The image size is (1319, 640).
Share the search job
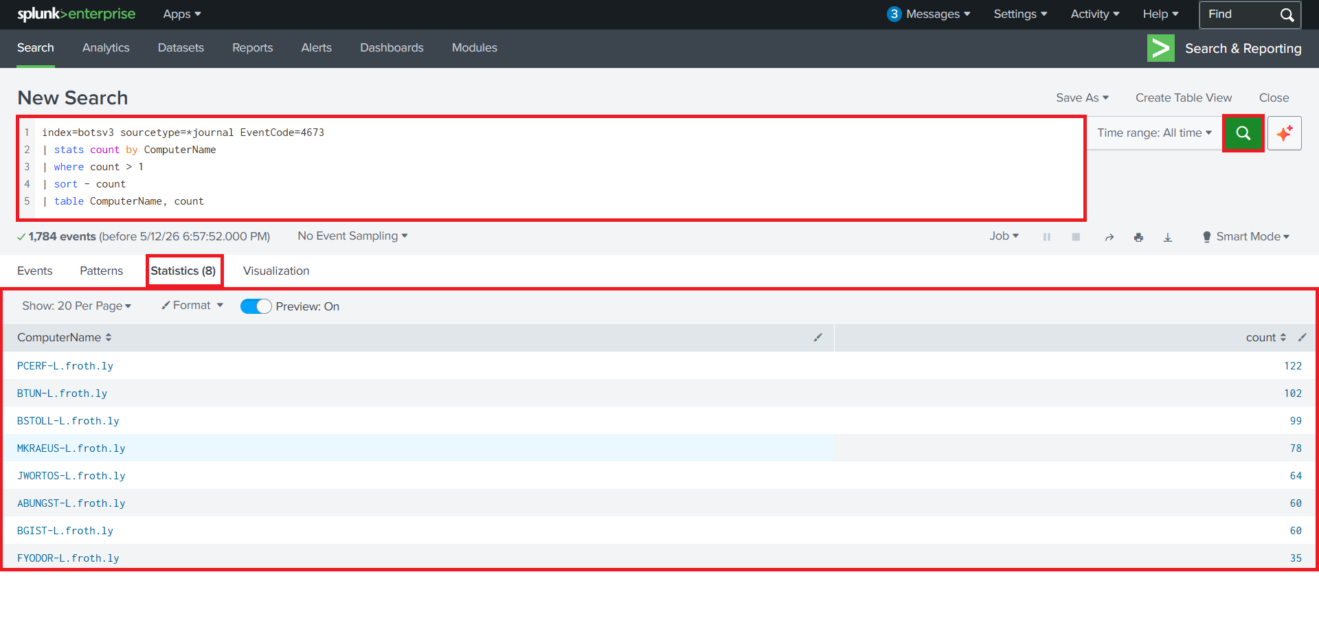(x=1109, y=237)
